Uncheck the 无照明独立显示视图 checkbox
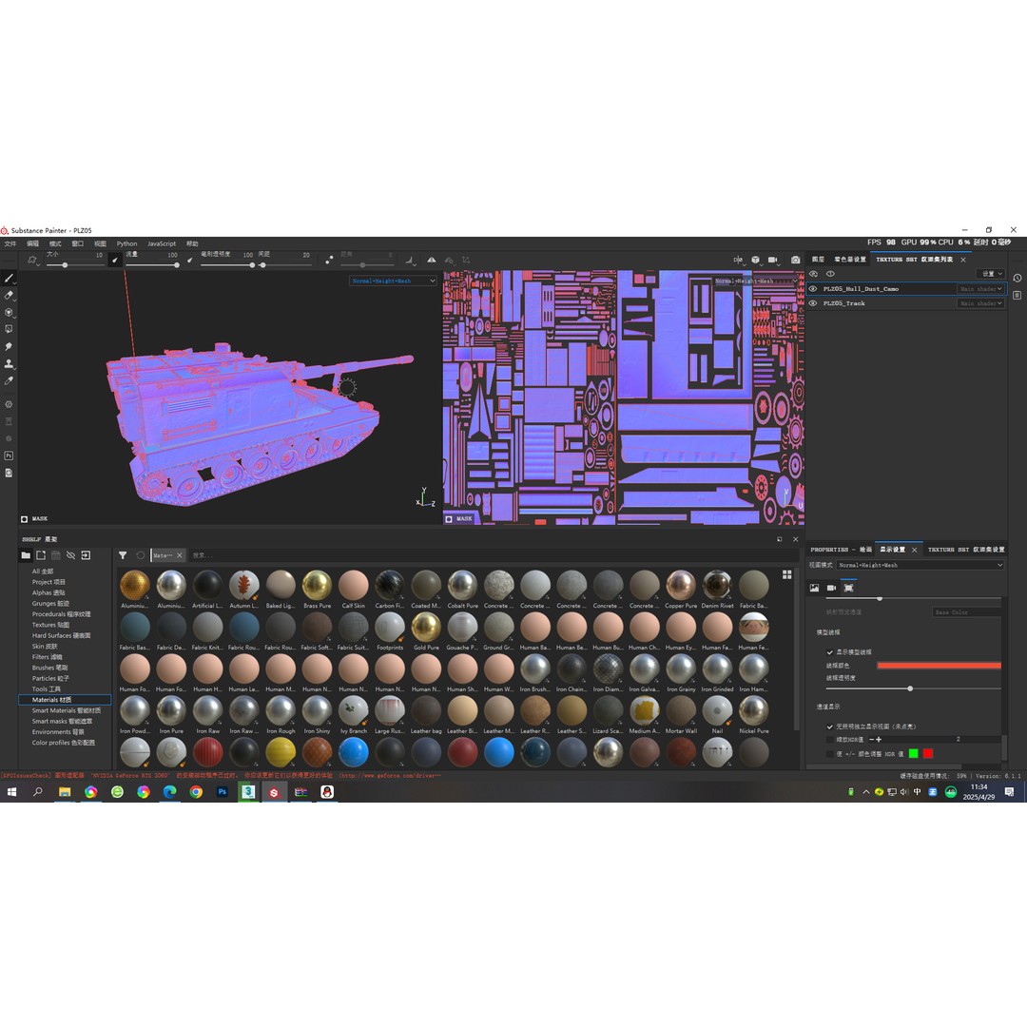1027x1027 pixels. pos(830,727)
